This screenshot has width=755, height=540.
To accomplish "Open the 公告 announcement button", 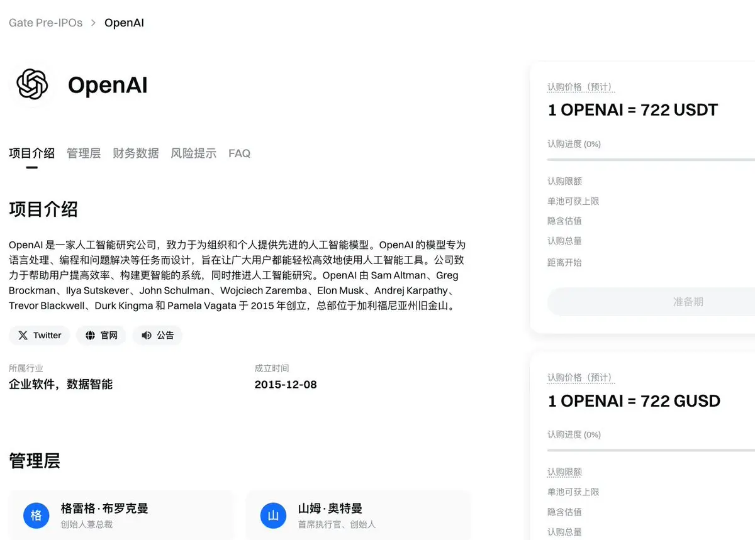I will pos(157,335).
